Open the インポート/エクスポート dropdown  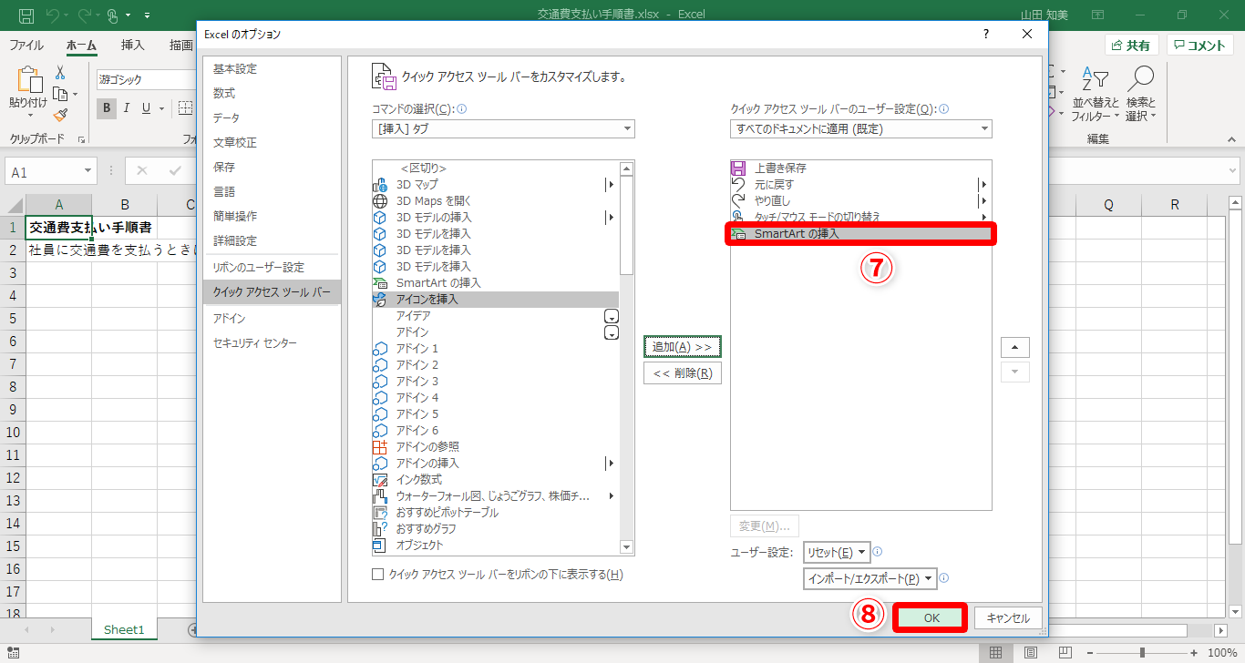(869, 578)
